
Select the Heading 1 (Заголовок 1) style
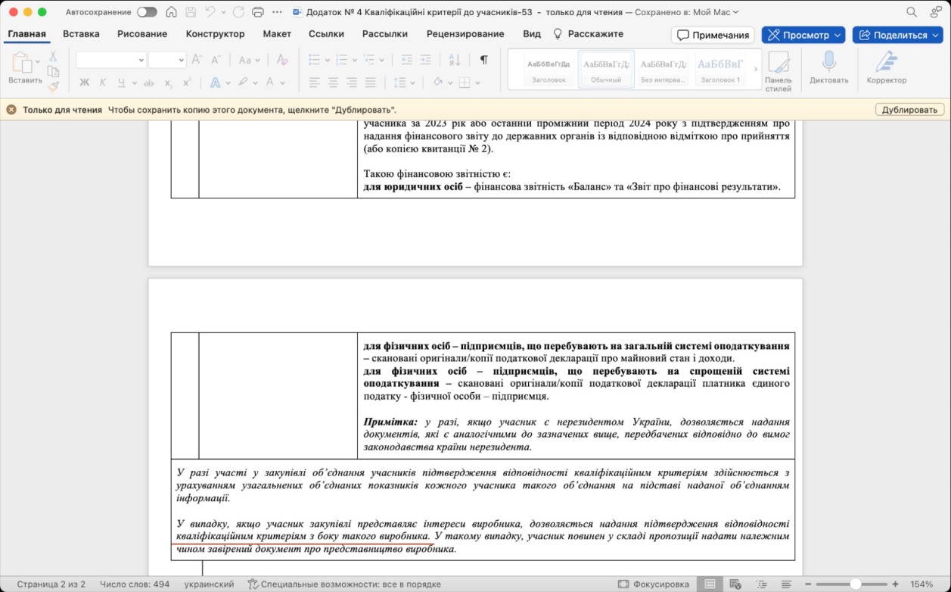coord(720,70)
